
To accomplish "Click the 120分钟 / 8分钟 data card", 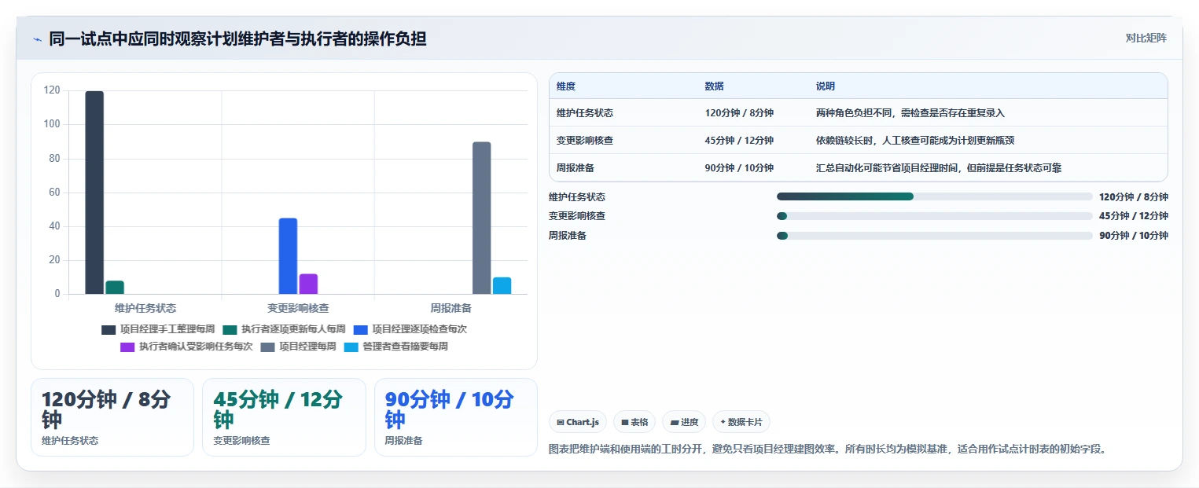I will coord(112,417).
